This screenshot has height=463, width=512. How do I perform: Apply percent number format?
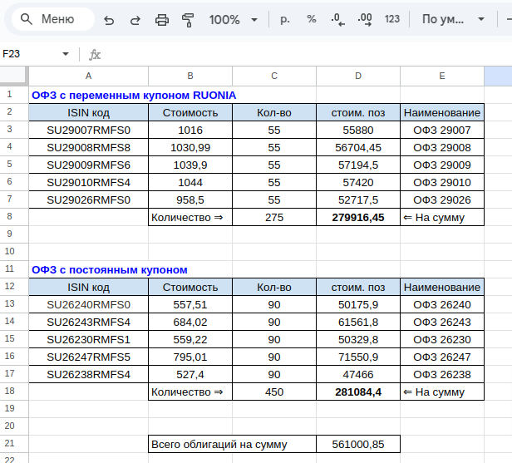(311, 19)
